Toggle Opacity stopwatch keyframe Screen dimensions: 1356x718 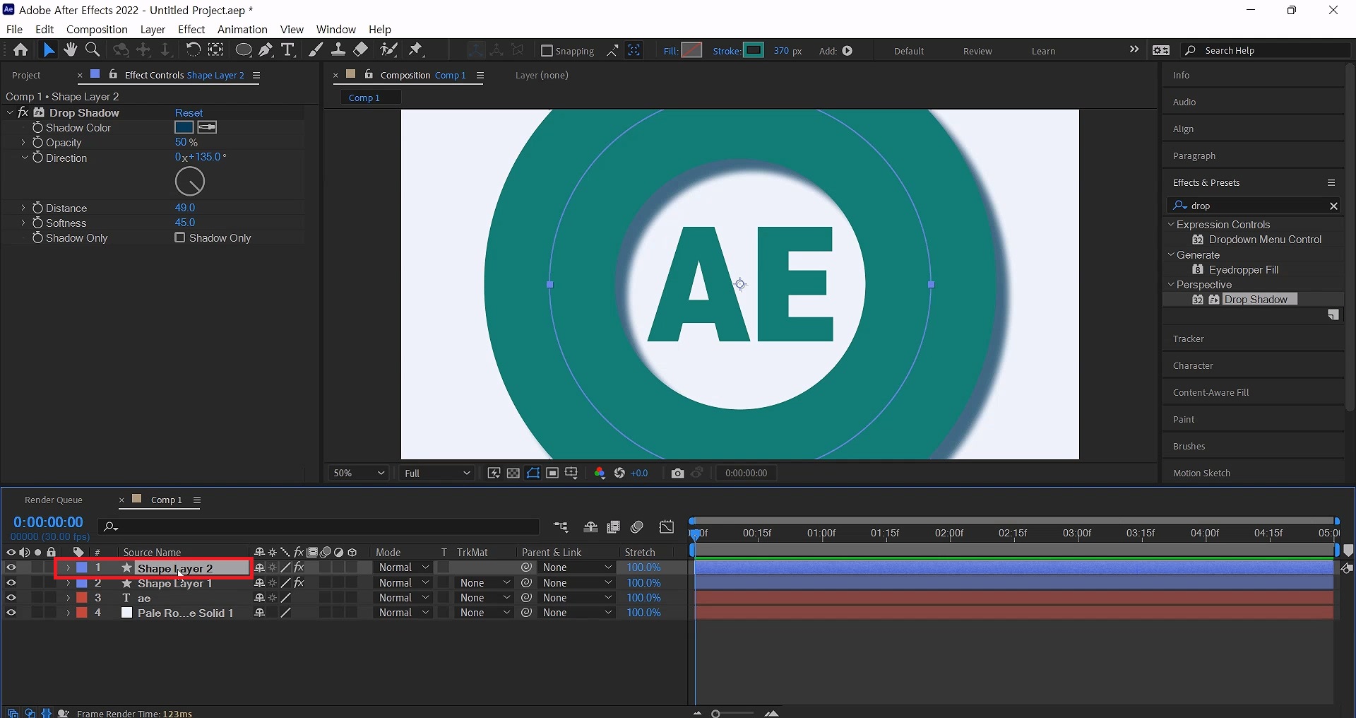tap(38, 142)
